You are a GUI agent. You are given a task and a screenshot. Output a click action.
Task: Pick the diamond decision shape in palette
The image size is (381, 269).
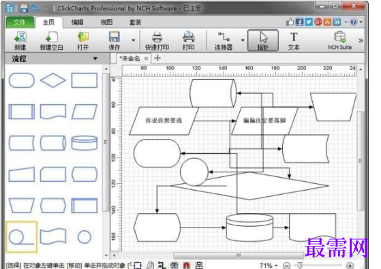[53, 80]
